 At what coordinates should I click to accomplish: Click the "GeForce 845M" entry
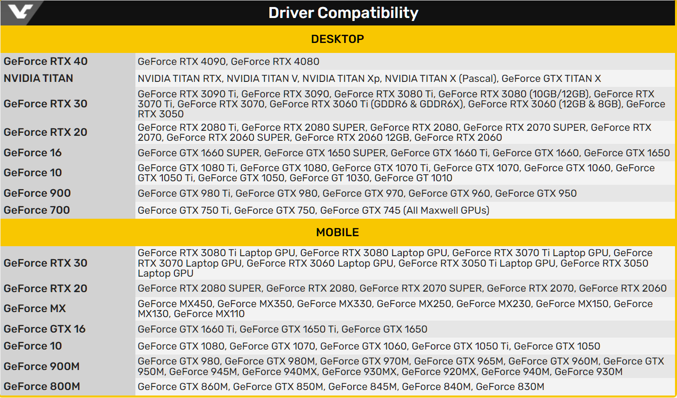(363, 387)
